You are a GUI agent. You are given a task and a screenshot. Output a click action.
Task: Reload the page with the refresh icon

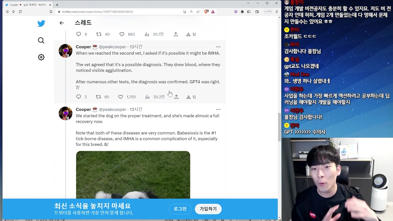click(x=20, y=12)
